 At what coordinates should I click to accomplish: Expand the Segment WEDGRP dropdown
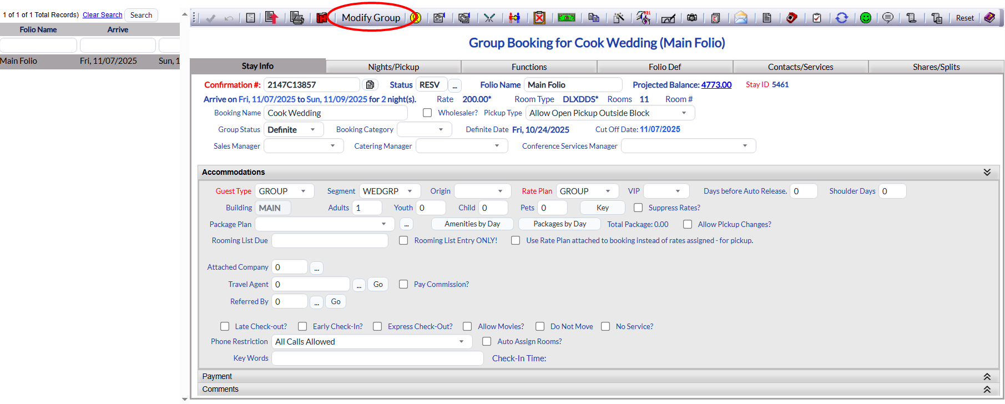[x=390, y=191]
